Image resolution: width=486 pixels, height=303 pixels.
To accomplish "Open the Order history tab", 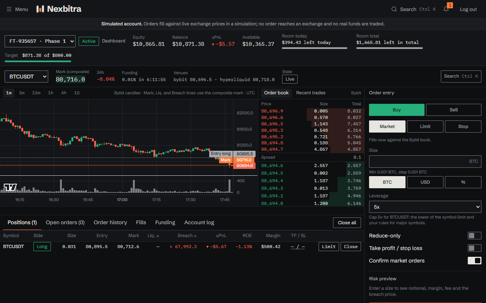I will click(x=110, y=222).
